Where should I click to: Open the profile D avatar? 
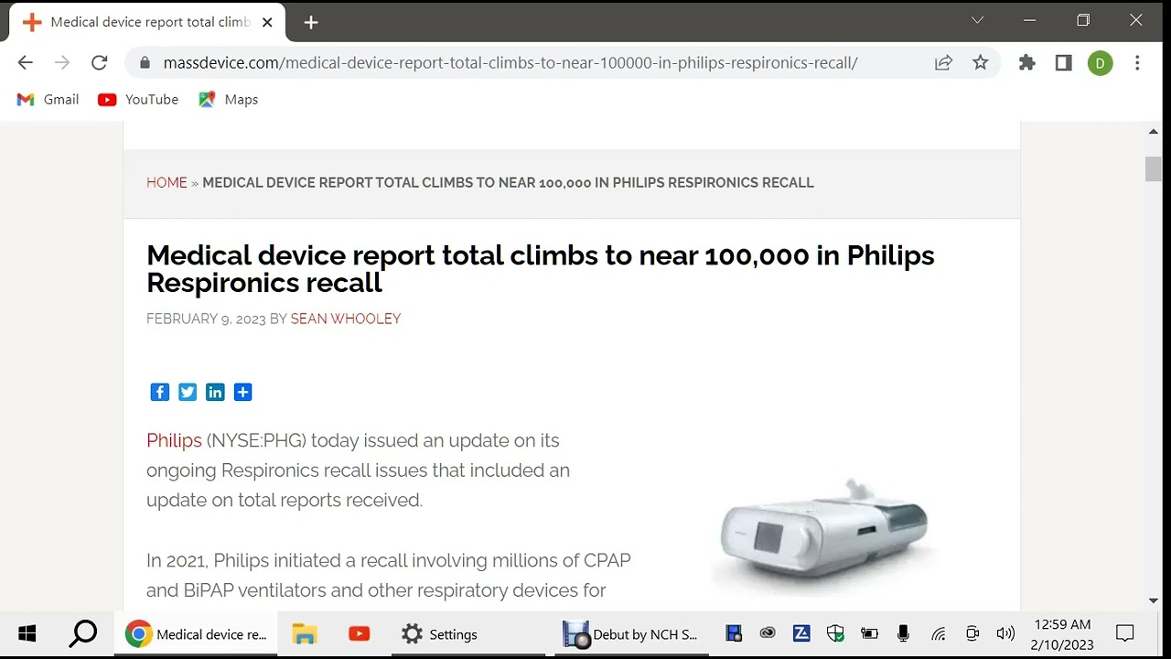point(1101,63)
